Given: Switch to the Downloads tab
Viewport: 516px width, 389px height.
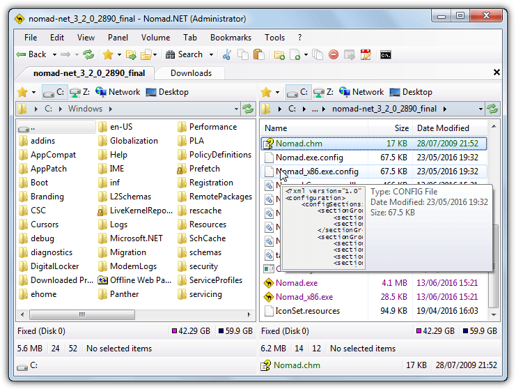Looking at the screenshot, I should pos(191,73).
